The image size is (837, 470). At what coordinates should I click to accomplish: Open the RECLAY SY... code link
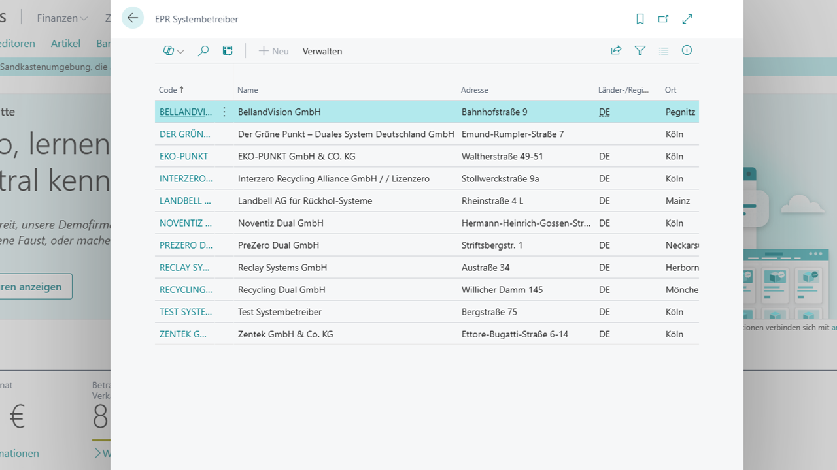[185, 267]
